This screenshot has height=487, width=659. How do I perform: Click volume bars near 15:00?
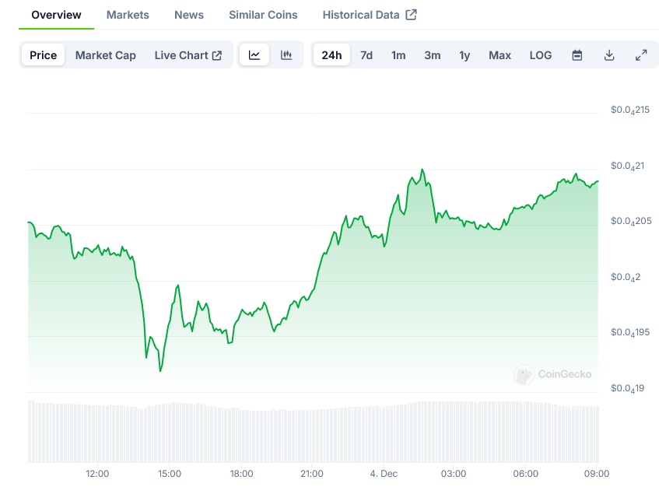click(170, 433)
